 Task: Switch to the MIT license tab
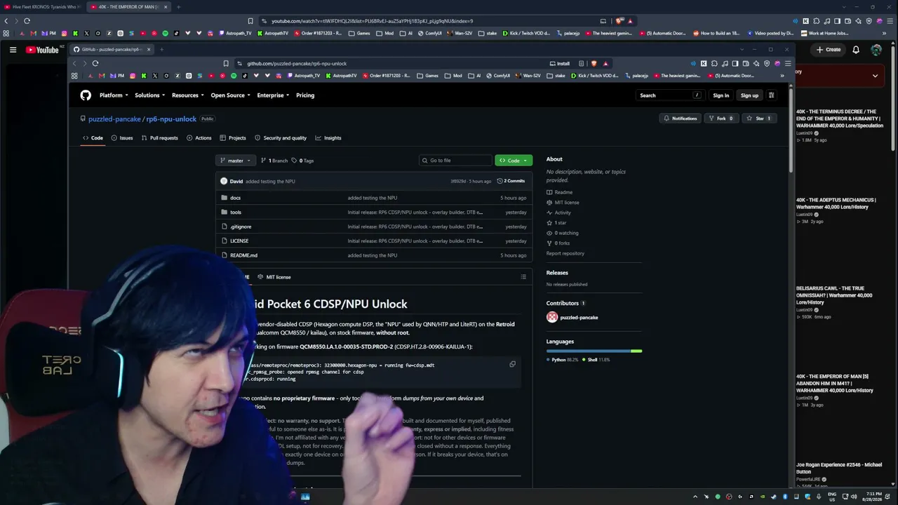(x=274, y=277)
